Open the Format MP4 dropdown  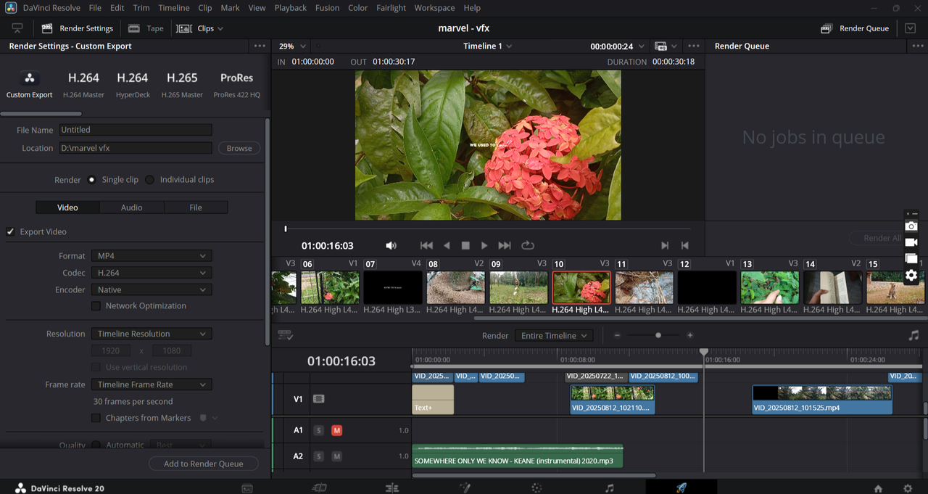tap(152, 256)
